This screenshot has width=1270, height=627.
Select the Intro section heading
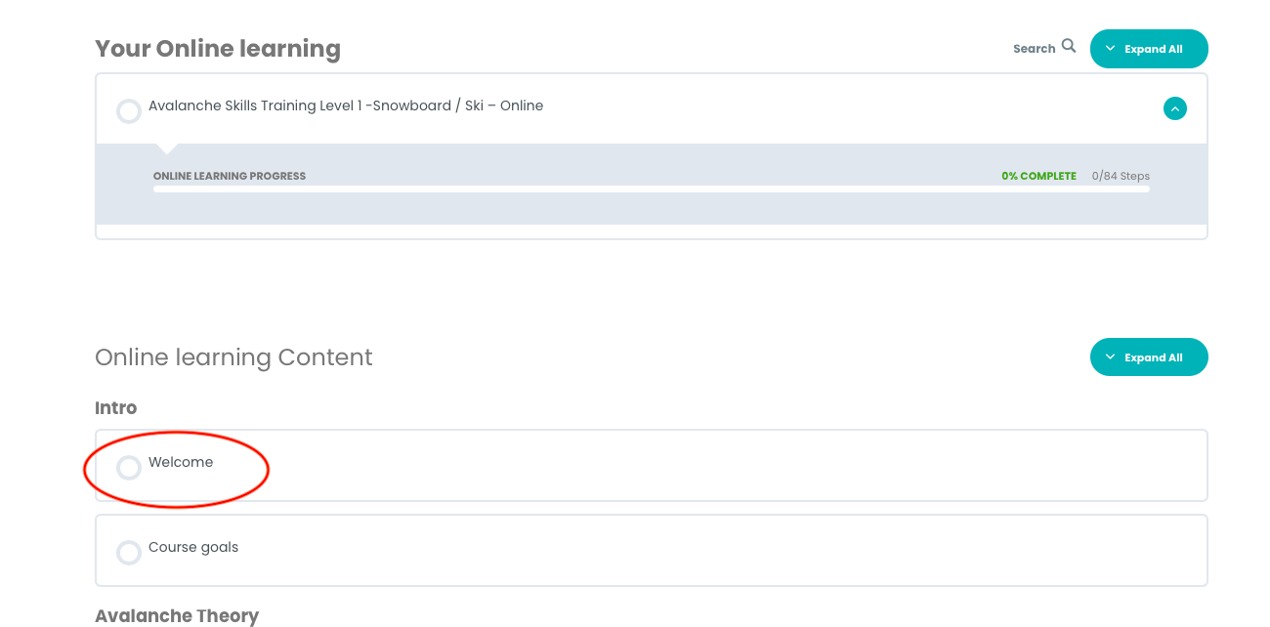116,408
